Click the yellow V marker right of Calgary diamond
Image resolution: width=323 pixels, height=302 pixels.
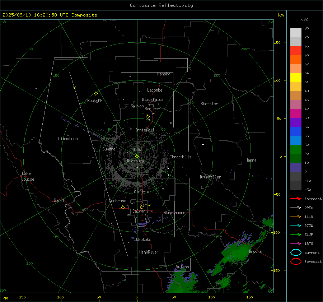(149, 205)
